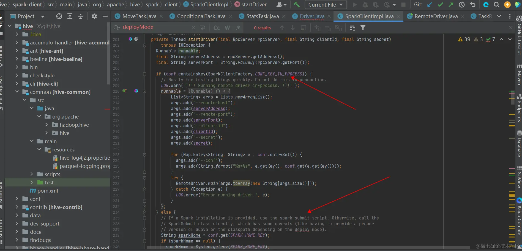Close the MoveTask.java tab
Screen dimensions: 522x251
(161, 16)
